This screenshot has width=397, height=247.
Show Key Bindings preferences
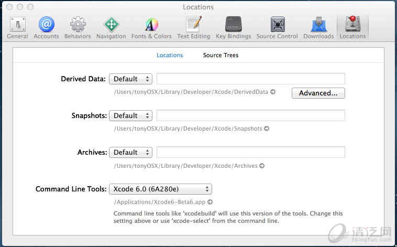coord(233,27)
